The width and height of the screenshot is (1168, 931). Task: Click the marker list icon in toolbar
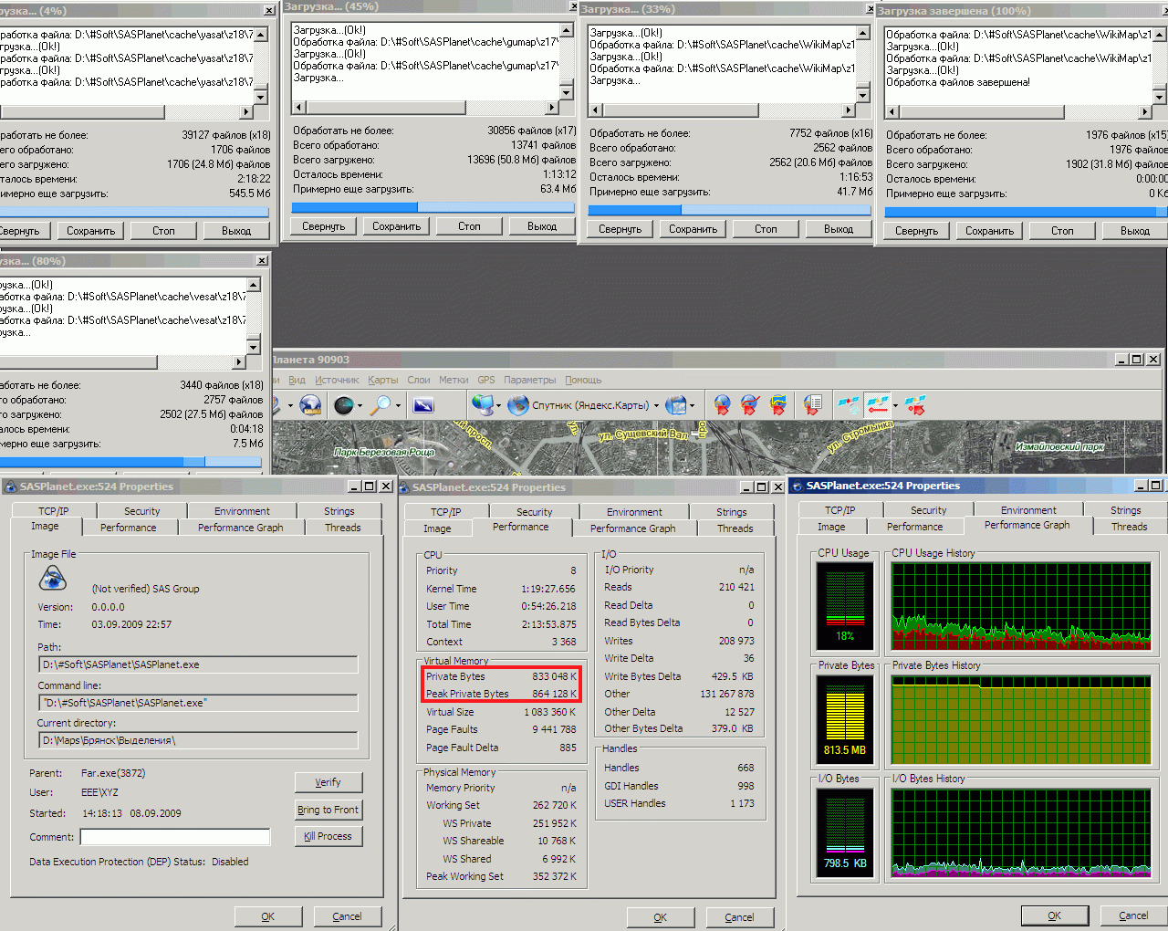[x=812, y=405]
